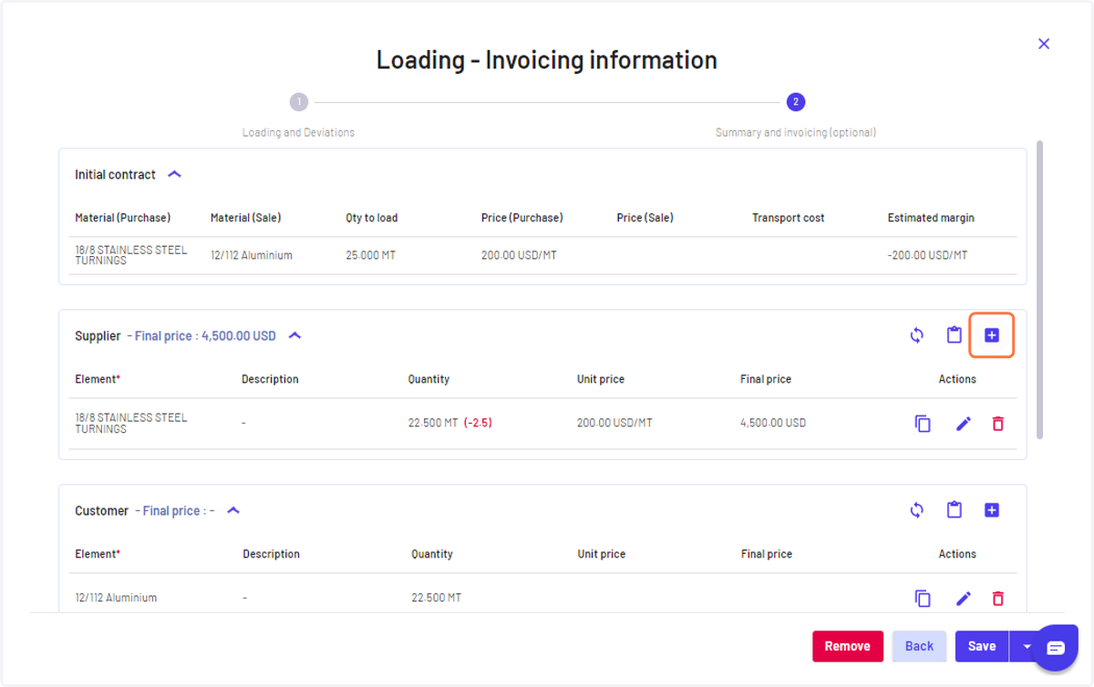Edit the 12/112 Aluminium customer row
The image size is (1094, 687).
click(964, 599)
